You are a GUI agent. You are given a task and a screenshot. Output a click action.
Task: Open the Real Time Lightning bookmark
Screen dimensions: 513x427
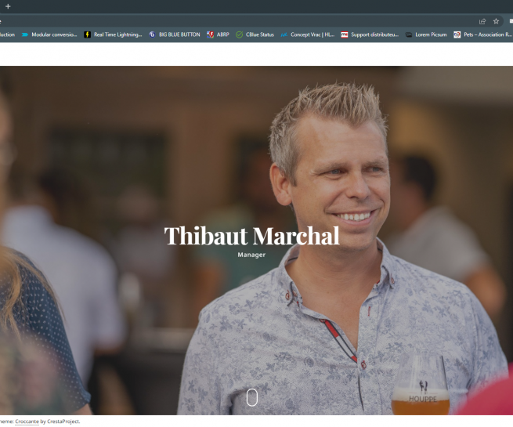click(x=113, y=34)
